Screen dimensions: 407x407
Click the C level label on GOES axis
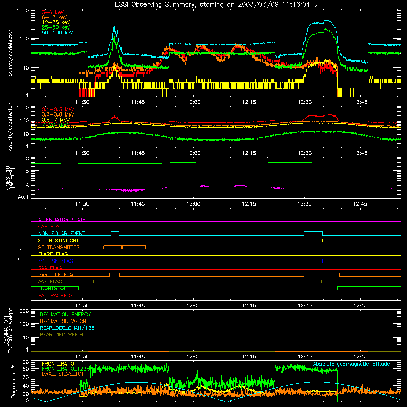pyautogui.click(x=27, y=159)
